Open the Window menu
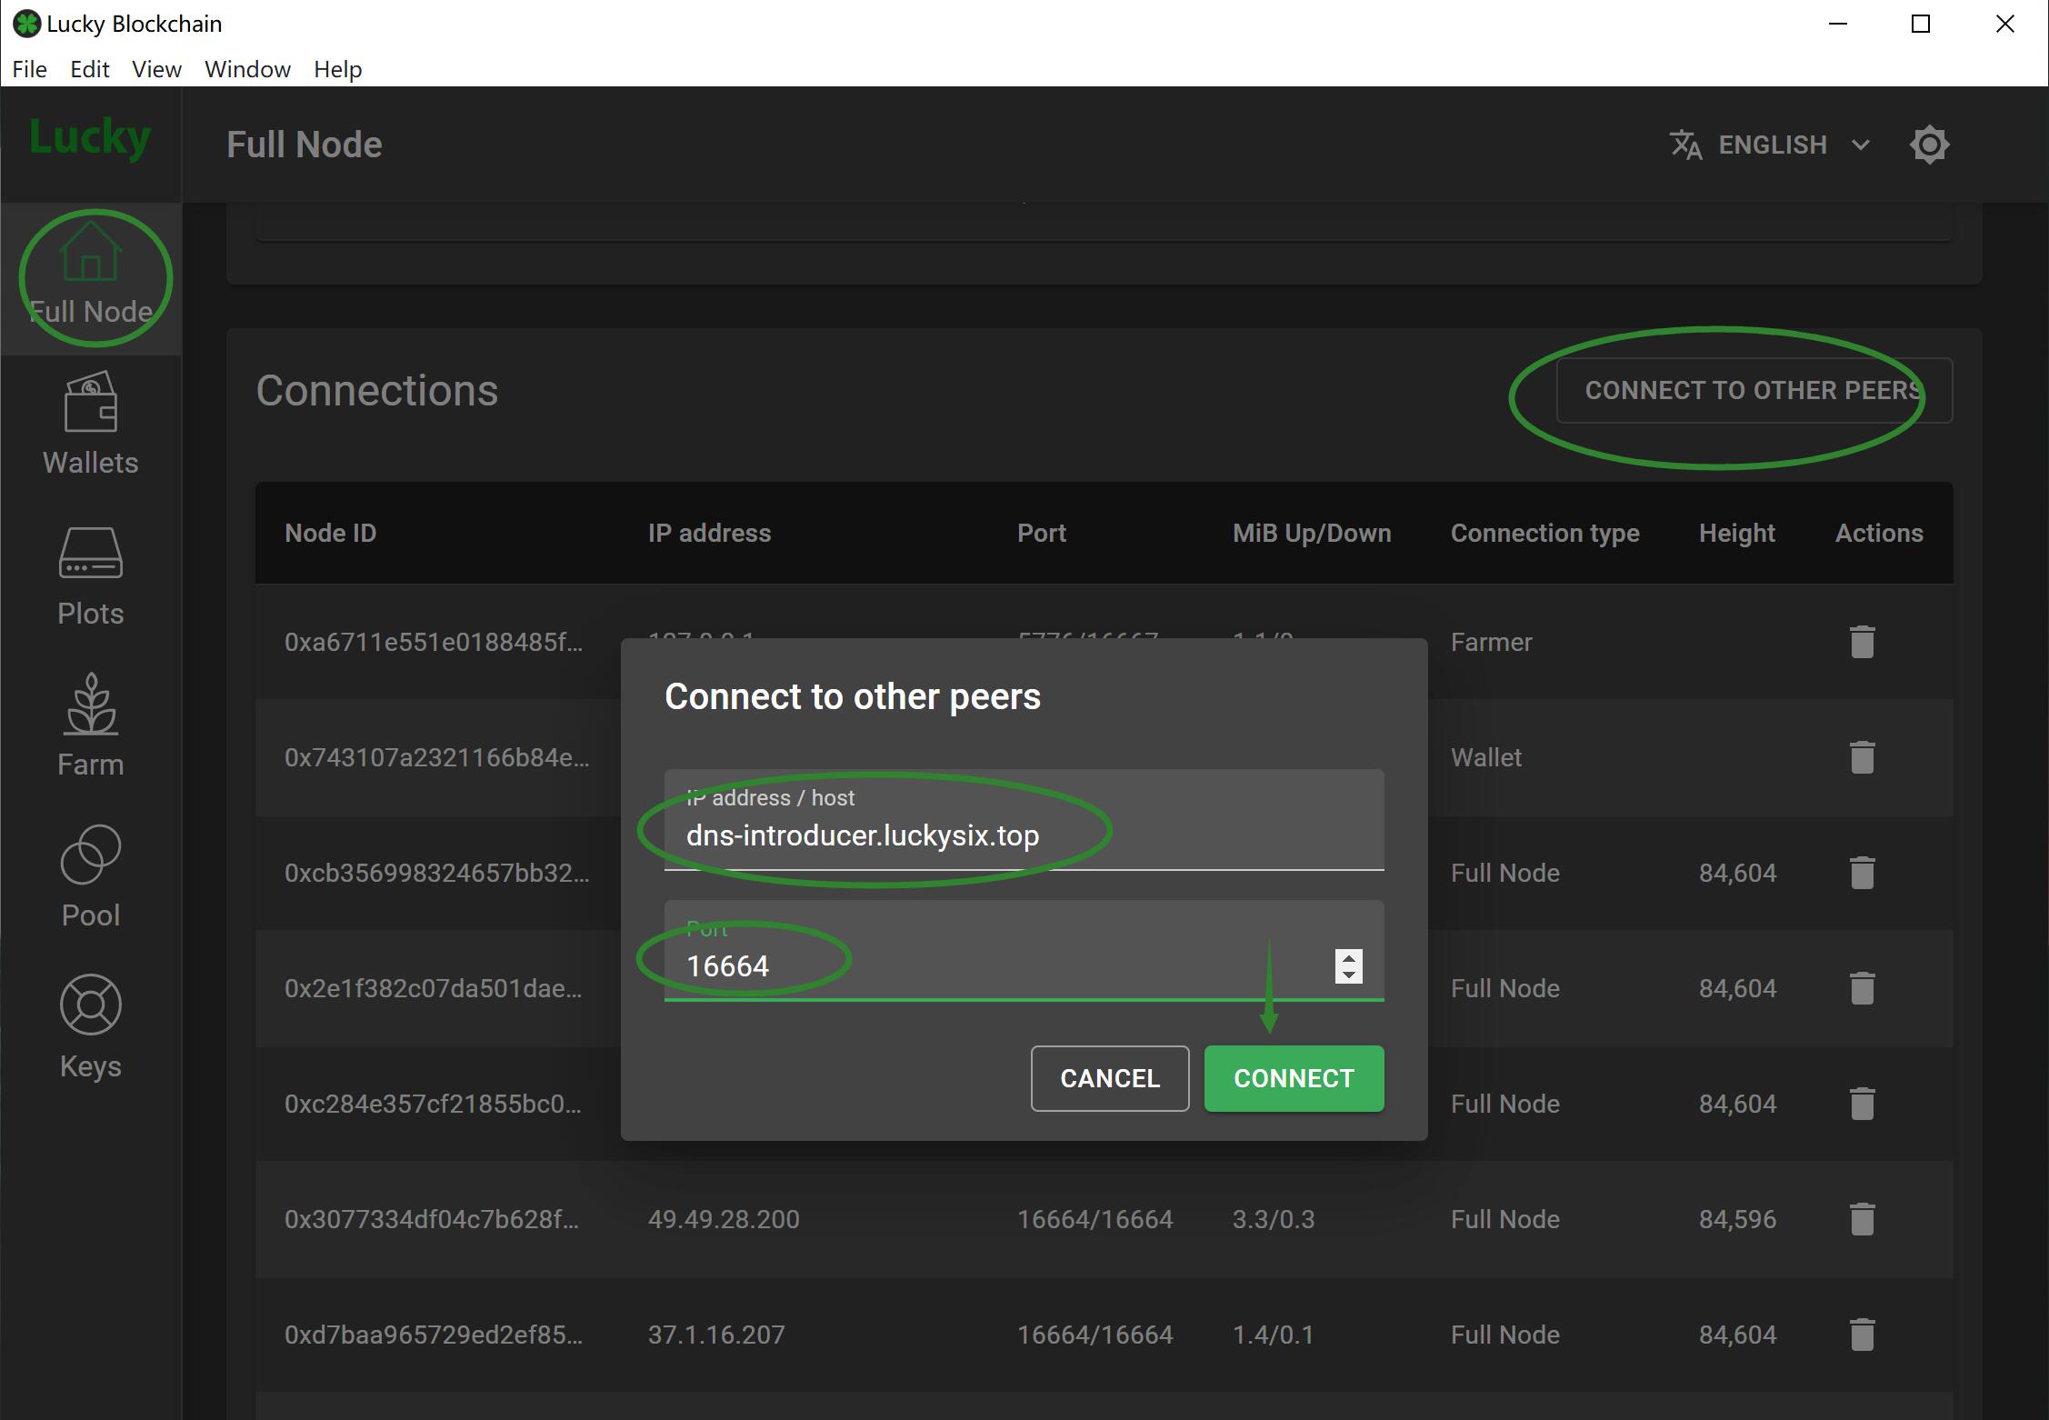 coord(247,69)
